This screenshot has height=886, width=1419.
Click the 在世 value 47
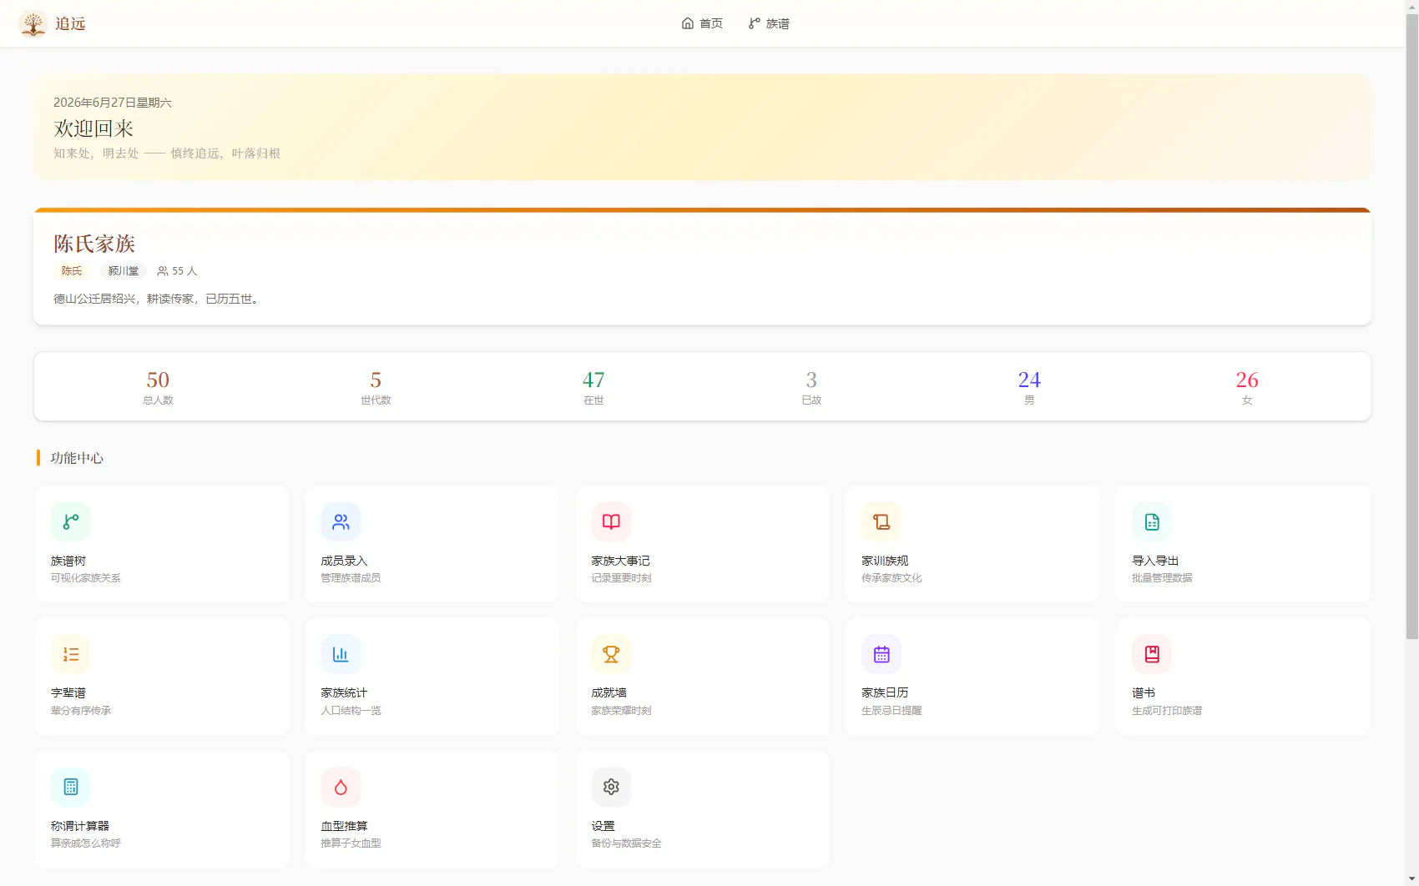coord(593,380)
